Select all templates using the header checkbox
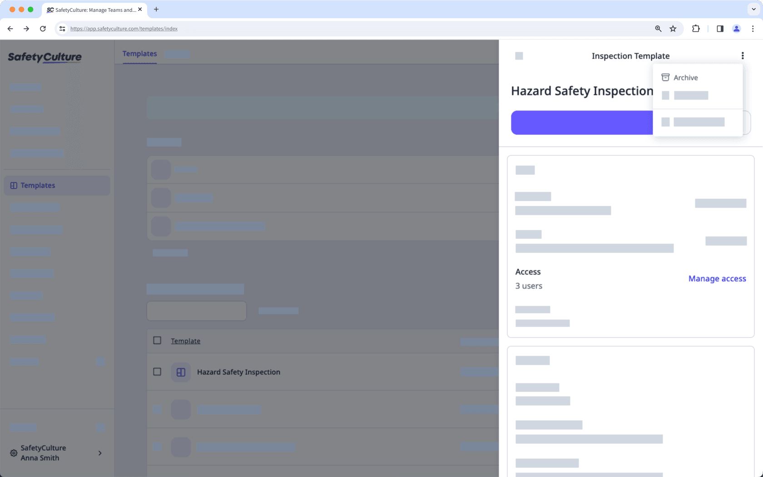 157,340
